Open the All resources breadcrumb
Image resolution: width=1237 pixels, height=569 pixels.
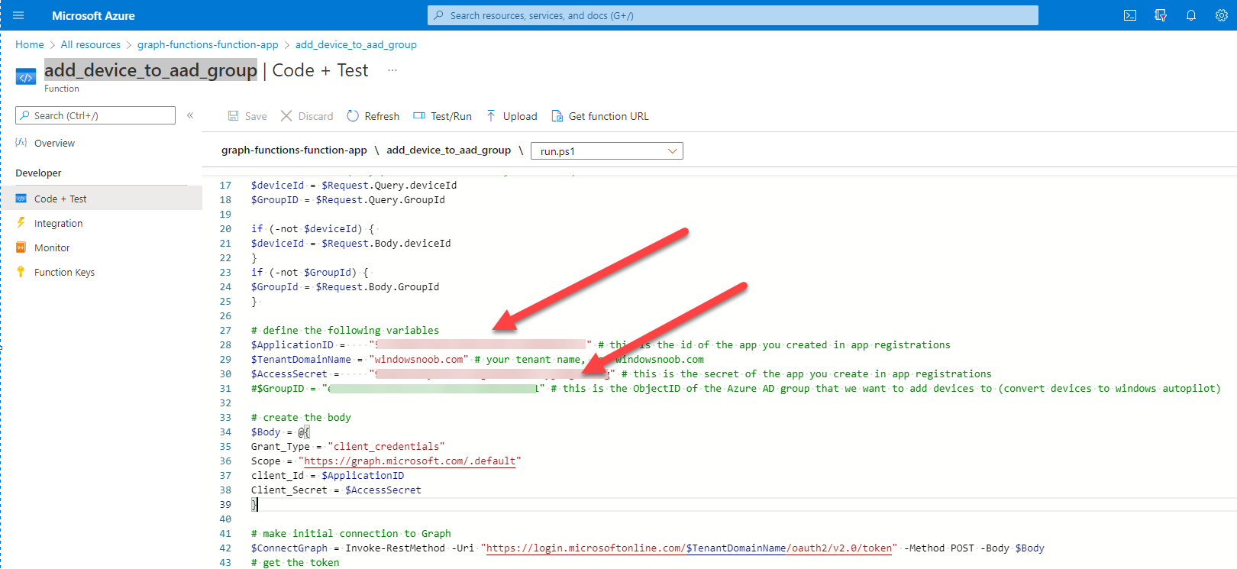[x=91, y=44]
